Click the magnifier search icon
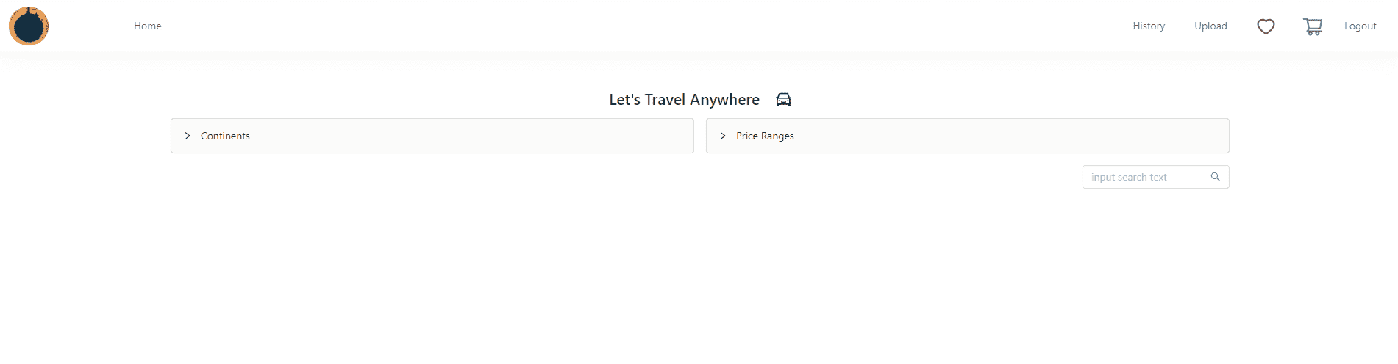This screenshot has width=1398, height=364. tap(1216, 177)
